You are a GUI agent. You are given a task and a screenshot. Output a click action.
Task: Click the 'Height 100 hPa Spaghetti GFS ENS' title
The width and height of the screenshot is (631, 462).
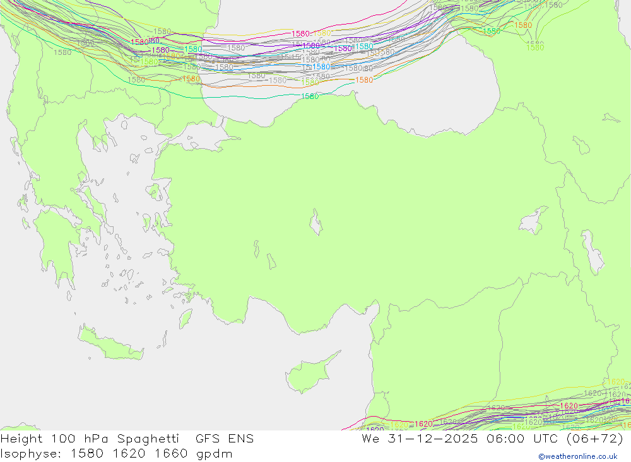tap(127, 439)
